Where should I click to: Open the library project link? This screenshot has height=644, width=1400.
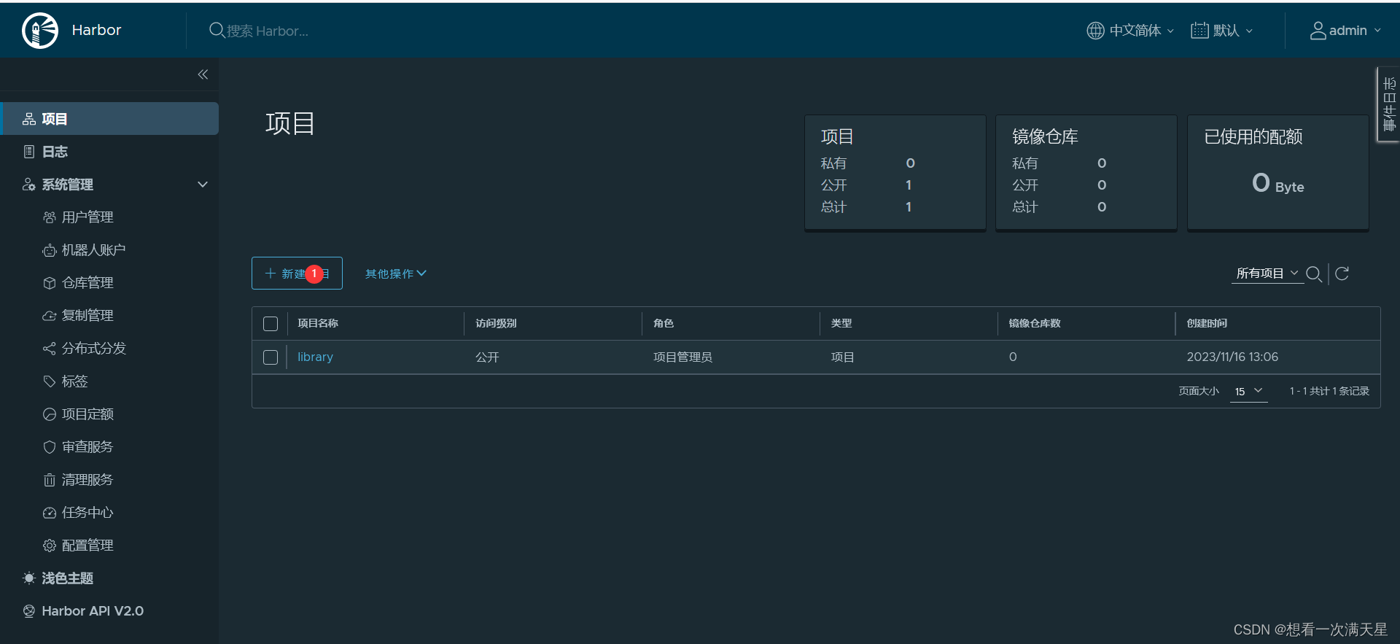[315, 357]
